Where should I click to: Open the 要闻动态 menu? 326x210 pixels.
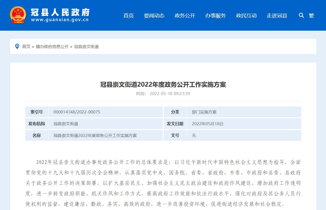coord(154,16)
